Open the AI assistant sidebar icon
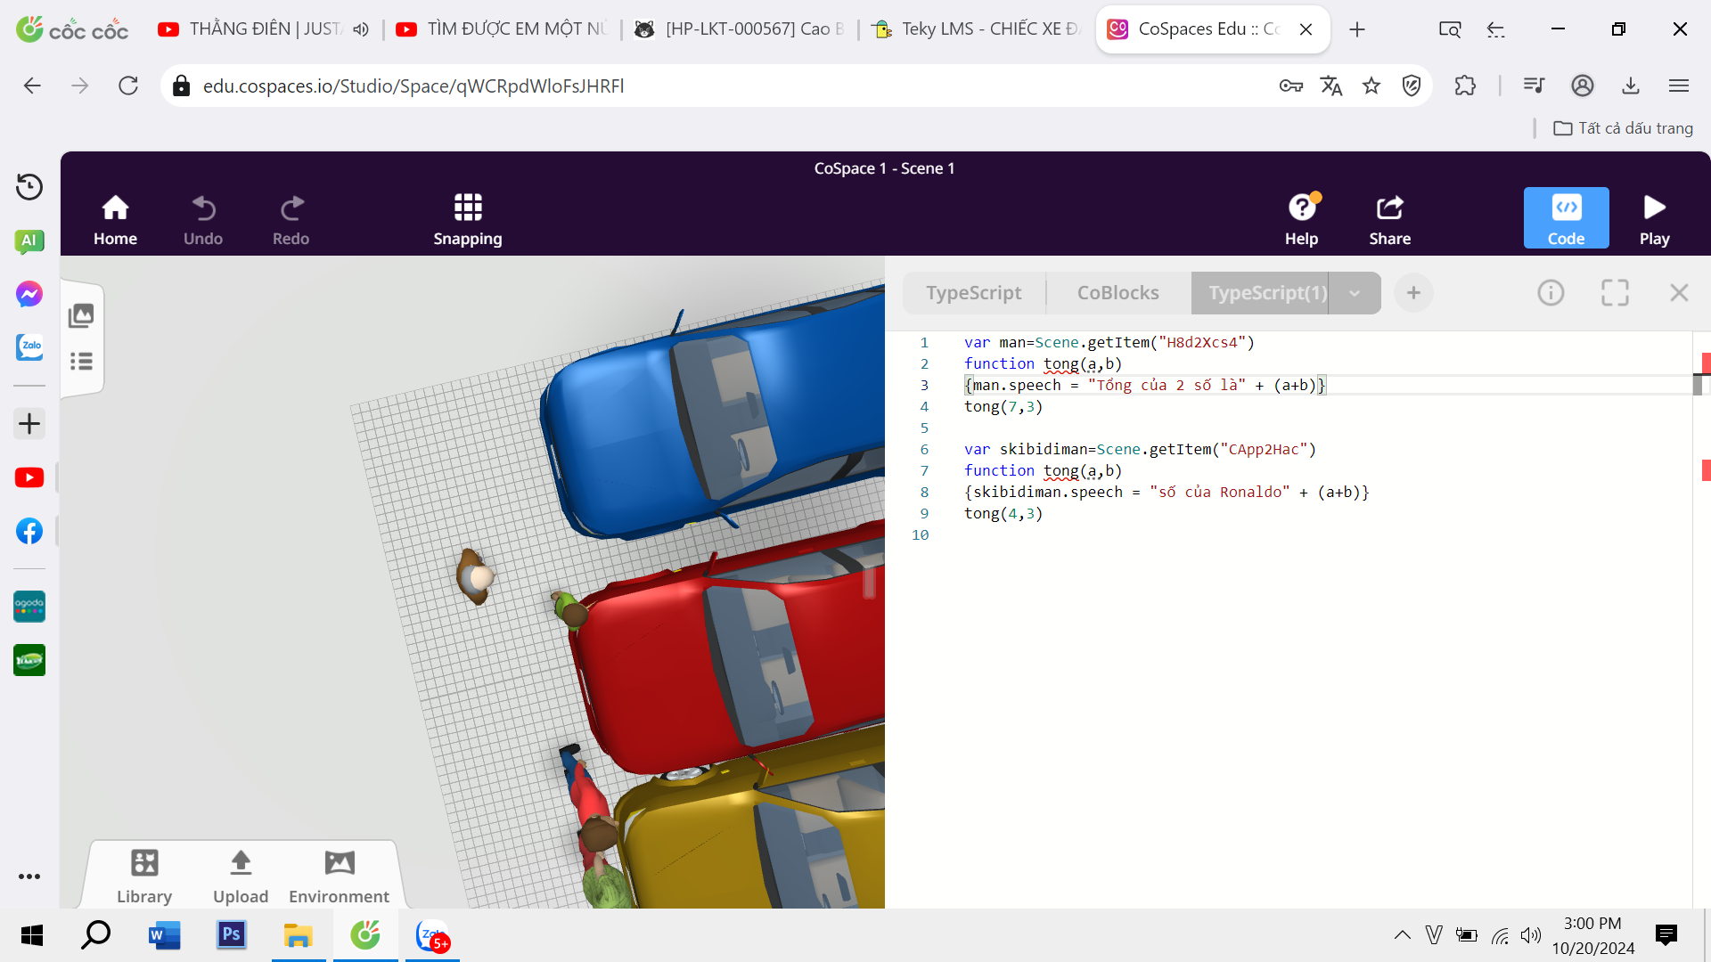This screenshot has width=1711, height=962. [29, 240]
